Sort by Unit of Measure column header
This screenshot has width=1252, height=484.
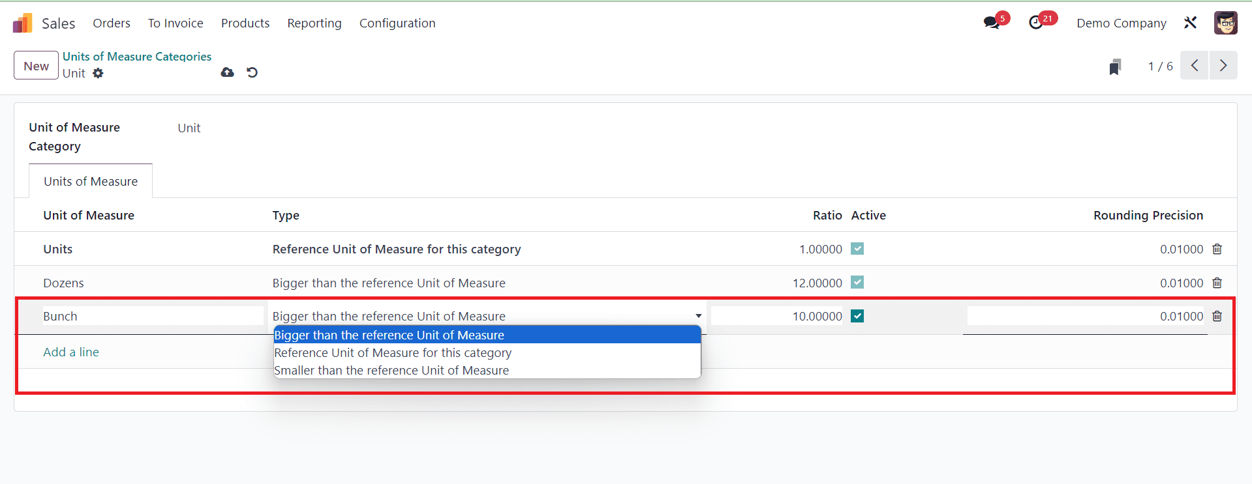89,215
